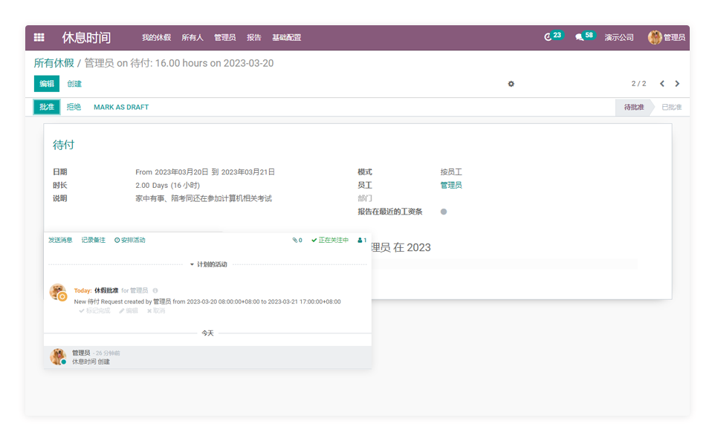The width and height of the screenshot is (715, 441).
Task: Go to next record arrow
Action: (677, 84)
